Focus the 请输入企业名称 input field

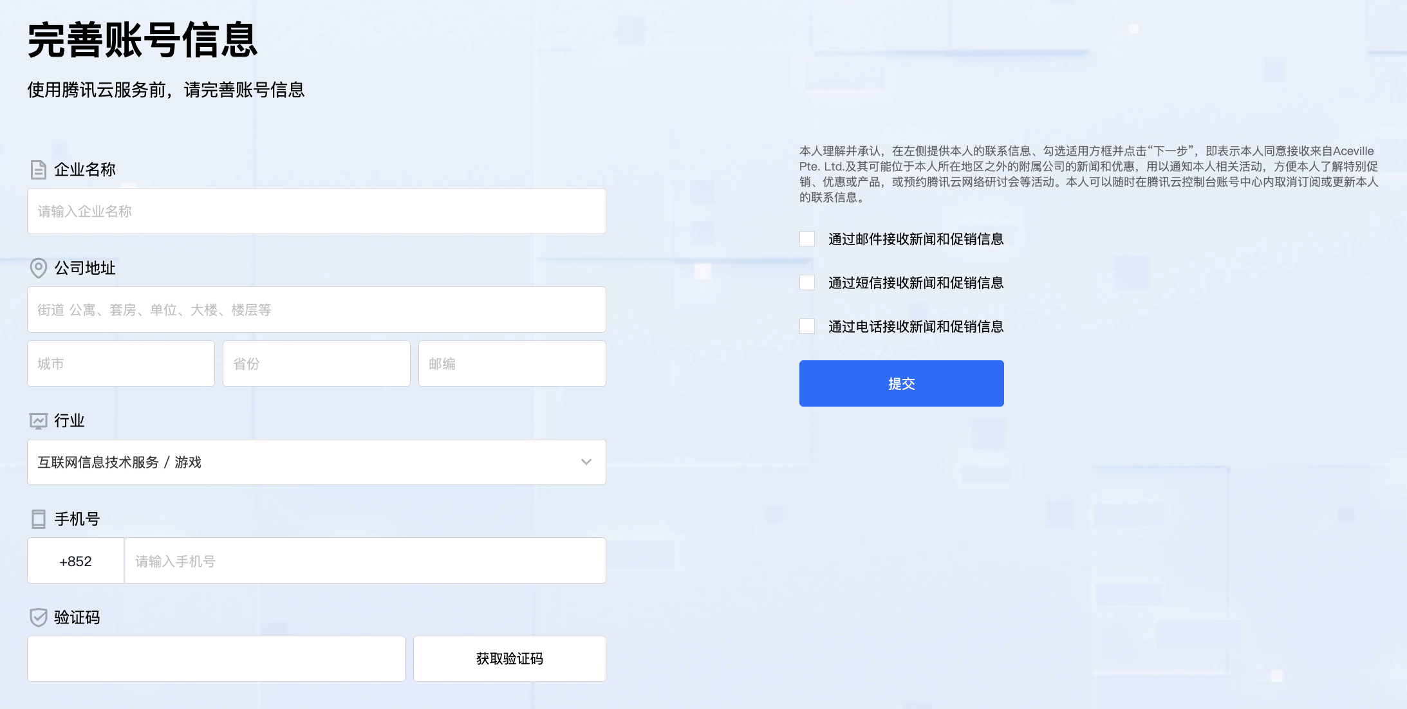315,211
